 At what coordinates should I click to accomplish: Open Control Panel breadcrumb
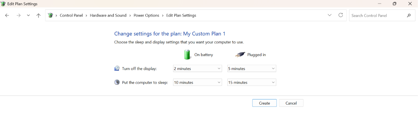coord(71,15)
